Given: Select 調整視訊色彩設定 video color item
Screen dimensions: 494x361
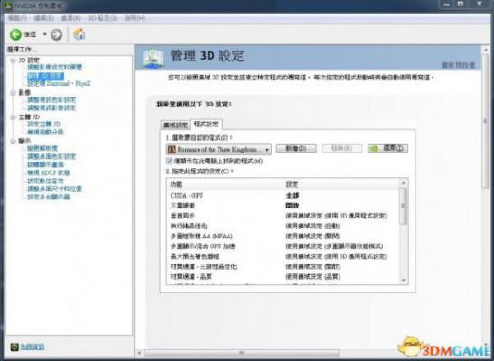Looking at the screenshot, I should point(51,100).
